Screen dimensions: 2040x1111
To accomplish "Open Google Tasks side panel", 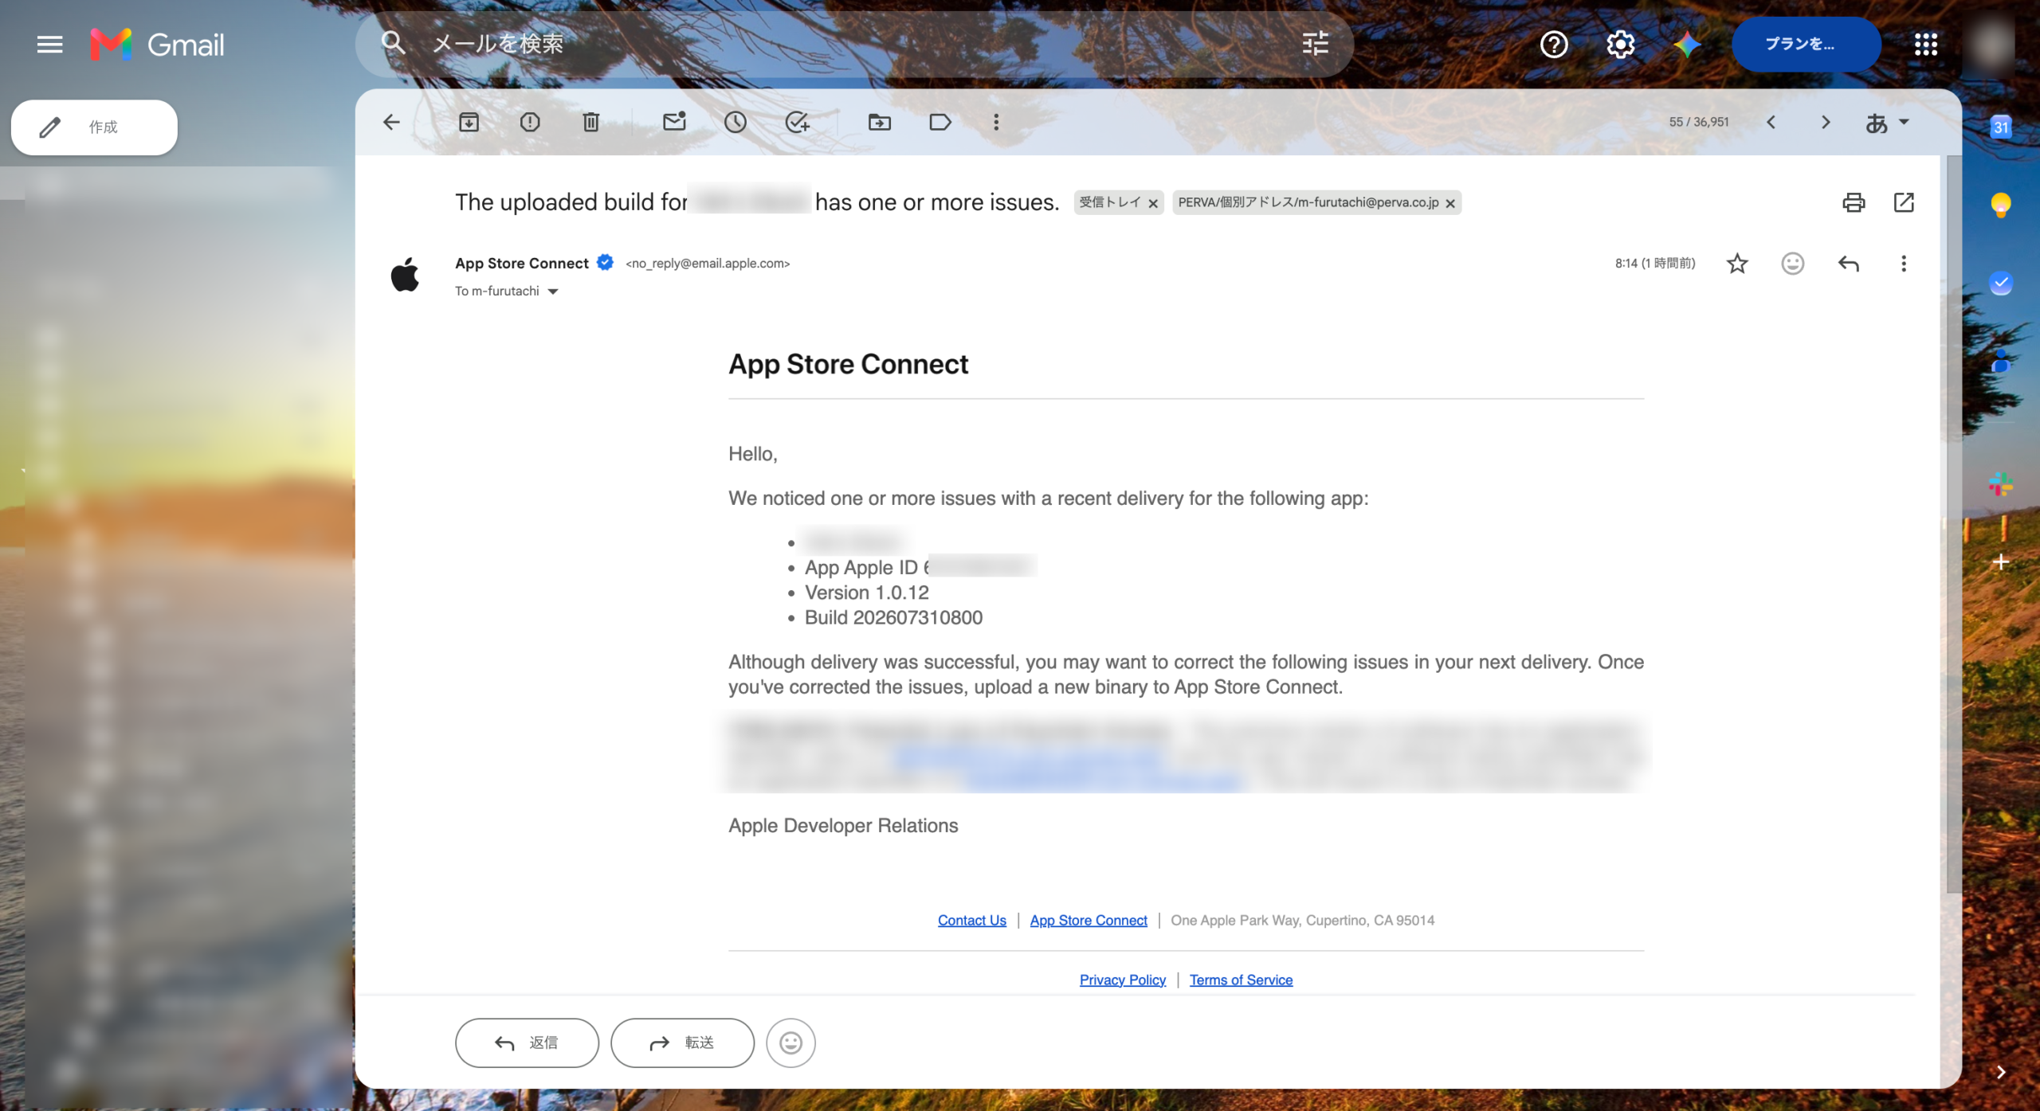I will pyautogui.click(x=2001, y=283).
